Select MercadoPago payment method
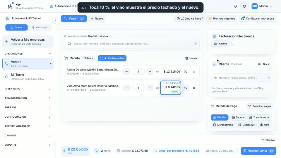This screenshot has width=281, height=158. click(223, 125)
